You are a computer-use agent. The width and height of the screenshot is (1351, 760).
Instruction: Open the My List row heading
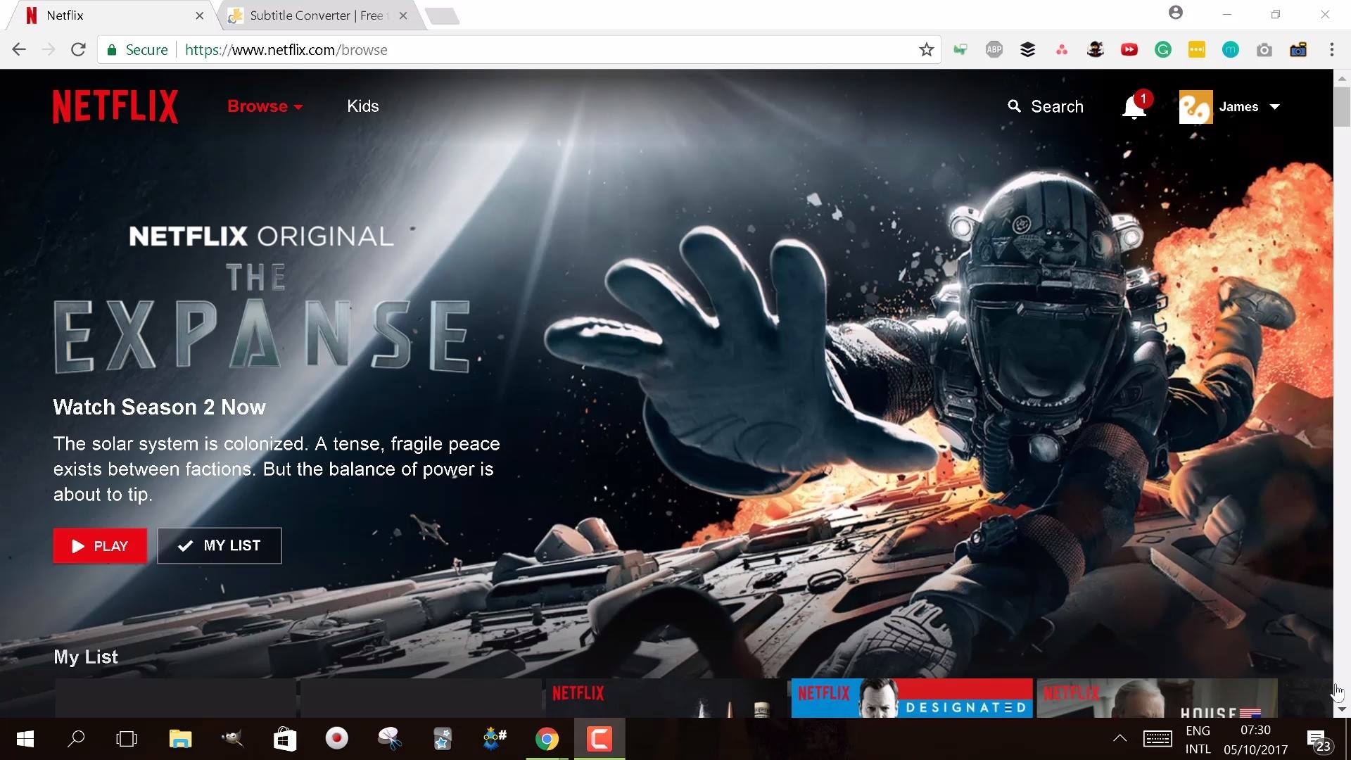click(86, 657)
